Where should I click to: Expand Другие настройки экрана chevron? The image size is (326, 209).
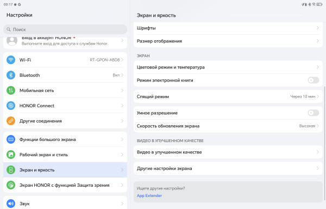[x=318, y=168]
